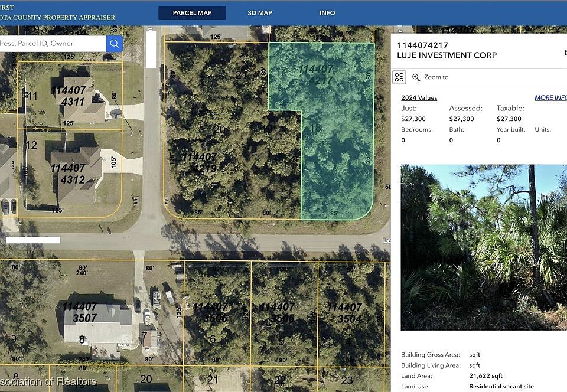The height and width of the screenshot is (392, 567).
Task: Open the palm tree property photo
Action: click(484, 247)
